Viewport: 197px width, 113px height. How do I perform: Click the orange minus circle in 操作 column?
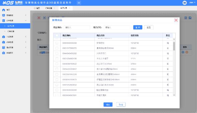point(187,52)
